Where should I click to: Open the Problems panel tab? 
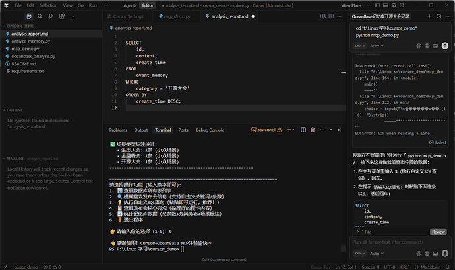118,130
